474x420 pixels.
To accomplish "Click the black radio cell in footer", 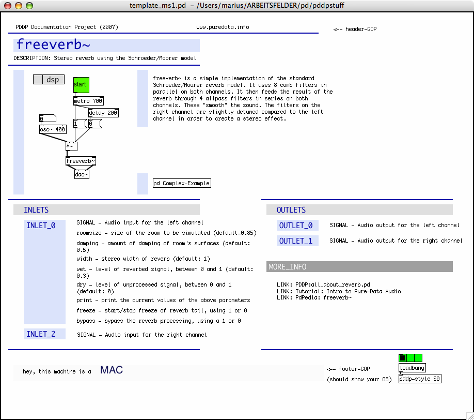I will [403, 358].
